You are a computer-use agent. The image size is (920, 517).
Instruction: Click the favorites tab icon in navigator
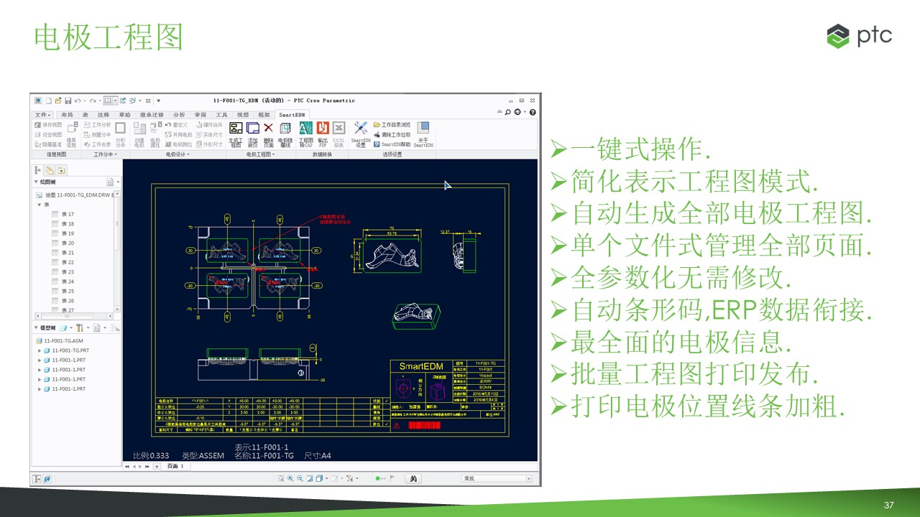pos(61,170)
